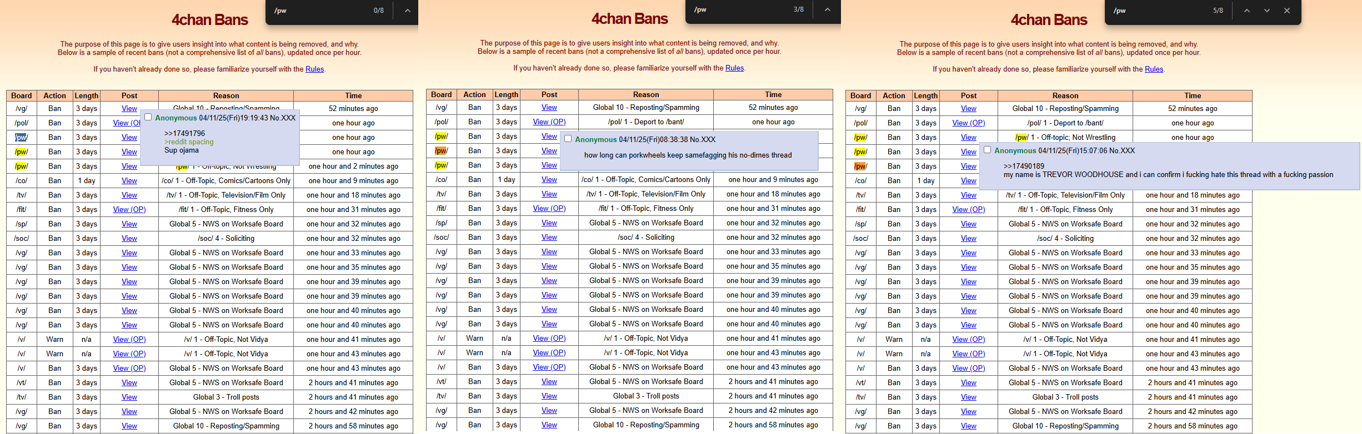Focus the find text box showing 3/8

coord(739,9)
